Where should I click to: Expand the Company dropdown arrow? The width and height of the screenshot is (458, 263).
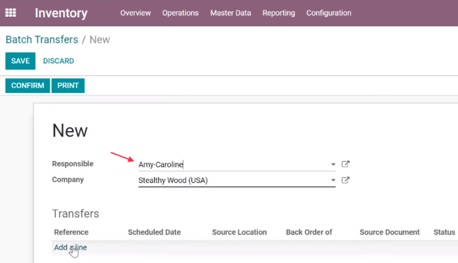[333, 180]
